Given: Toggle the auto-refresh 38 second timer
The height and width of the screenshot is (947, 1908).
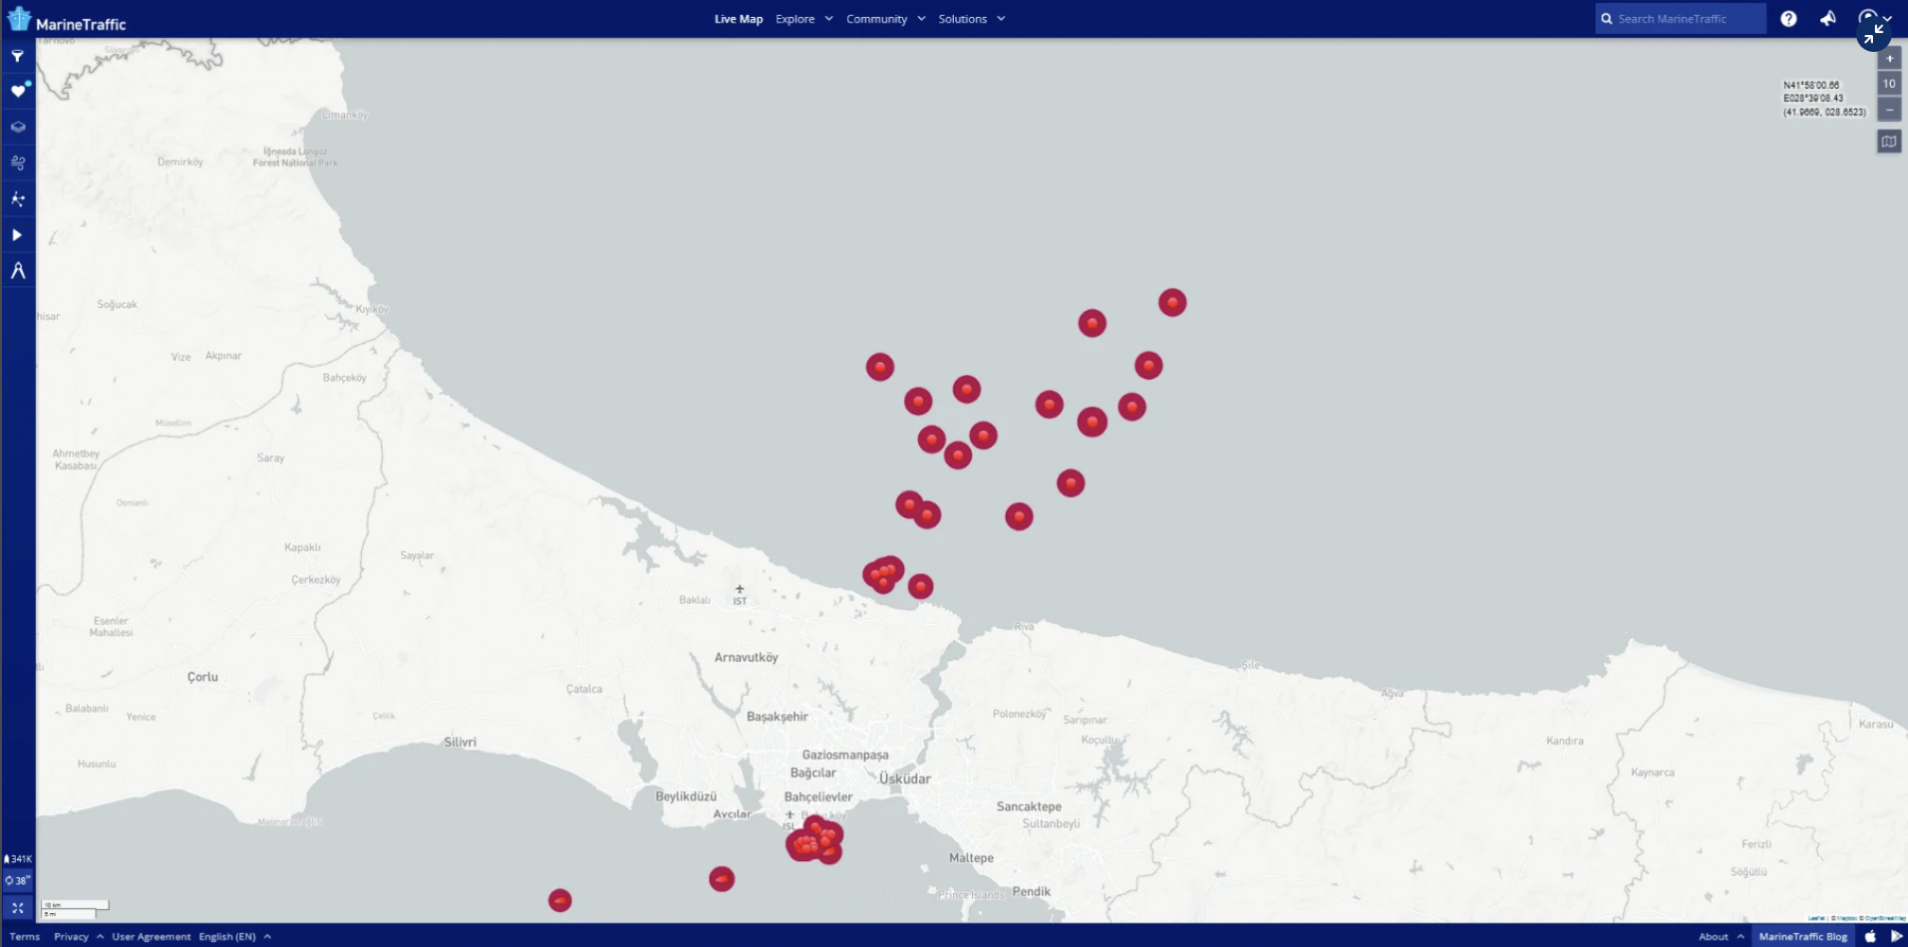Looking at the screenshot, I should (x=18, y=880).
